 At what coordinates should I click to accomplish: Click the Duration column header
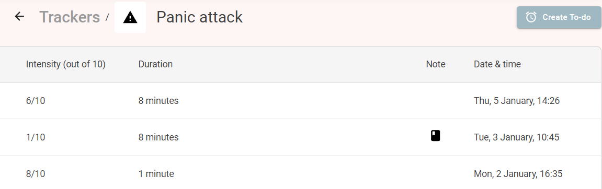click(x=155, y=64)
